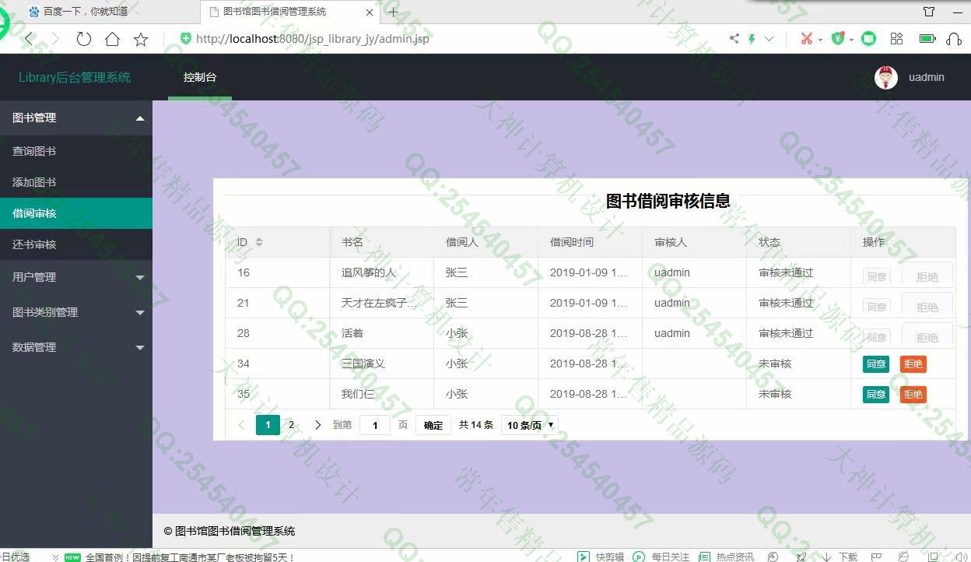971x562 pixels.
Task: Open 每日关注 in the status bar
Action: point(661,557)
